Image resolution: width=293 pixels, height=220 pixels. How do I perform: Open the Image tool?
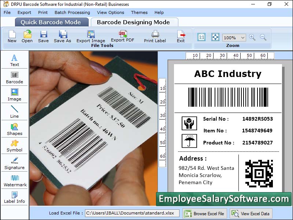(14, 95)
